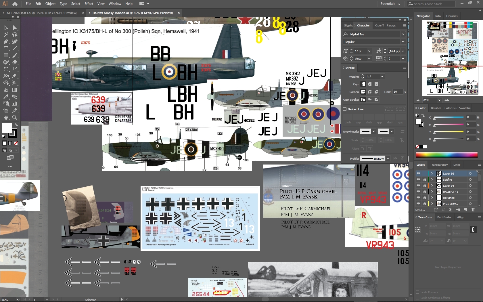Swap fill and stroke colors
Screen dimensions: 483x302
pyautogui.click(x=16, y=125)
